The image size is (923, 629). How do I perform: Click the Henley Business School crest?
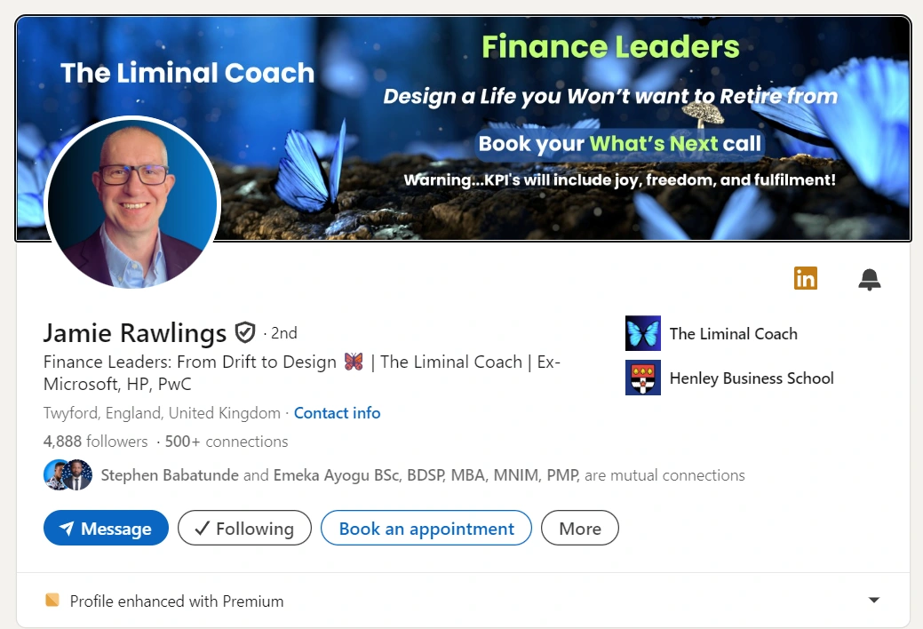(x=642, y=378)
